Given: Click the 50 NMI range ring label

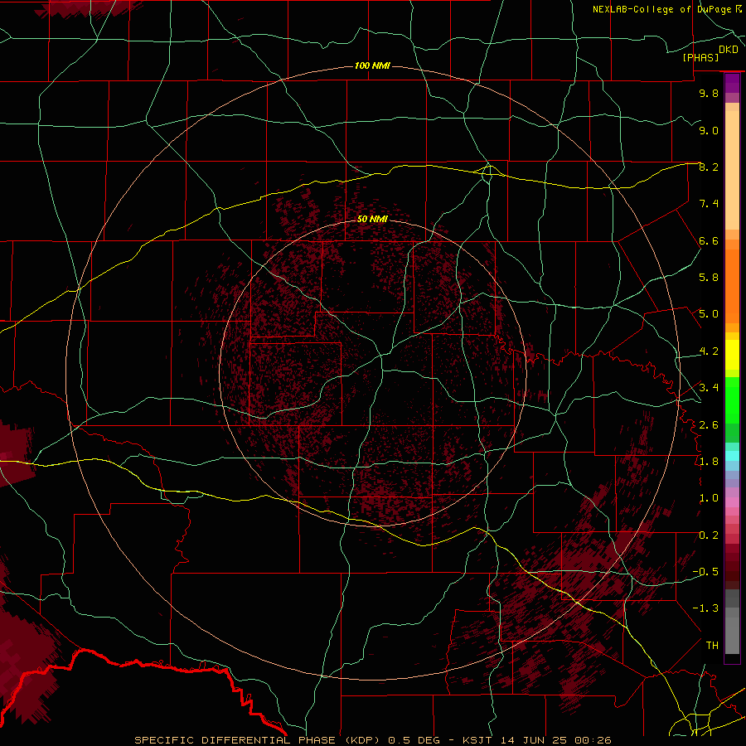Looking at the screenshot, I should (x=372, y=219).
